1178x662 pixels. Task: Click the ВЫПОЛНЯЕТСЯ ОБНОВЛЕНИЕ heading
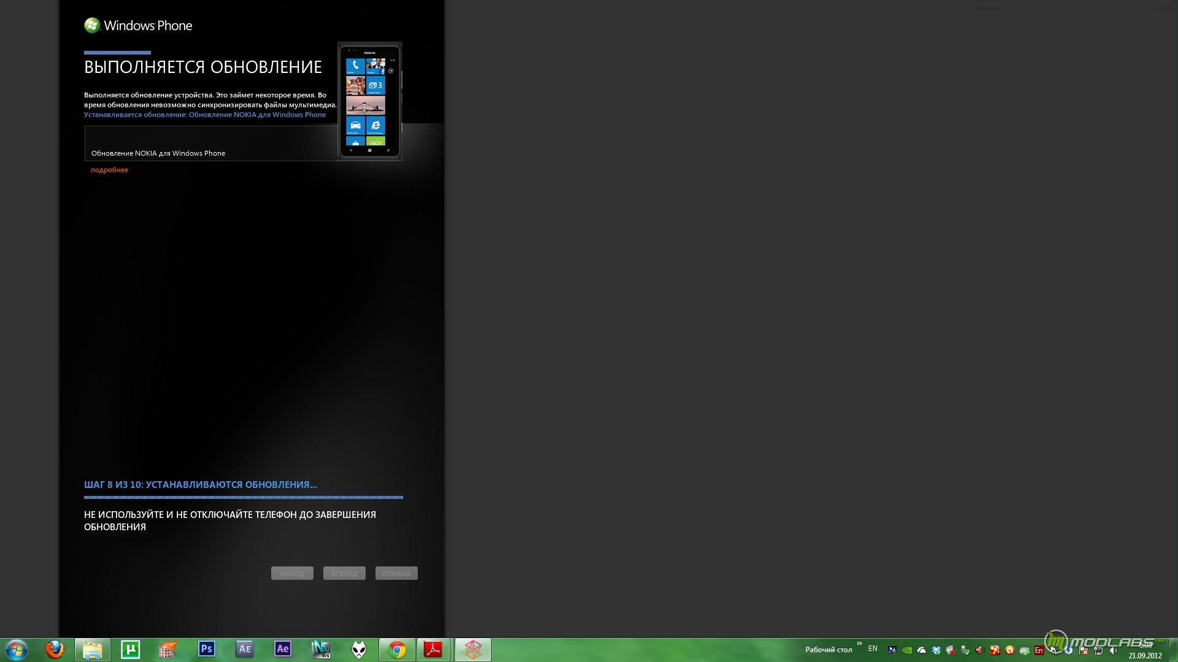click(203, 67)
